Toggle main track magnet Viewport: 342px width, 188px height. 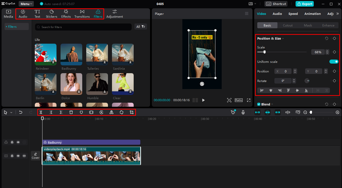click(x=258, y=112)
